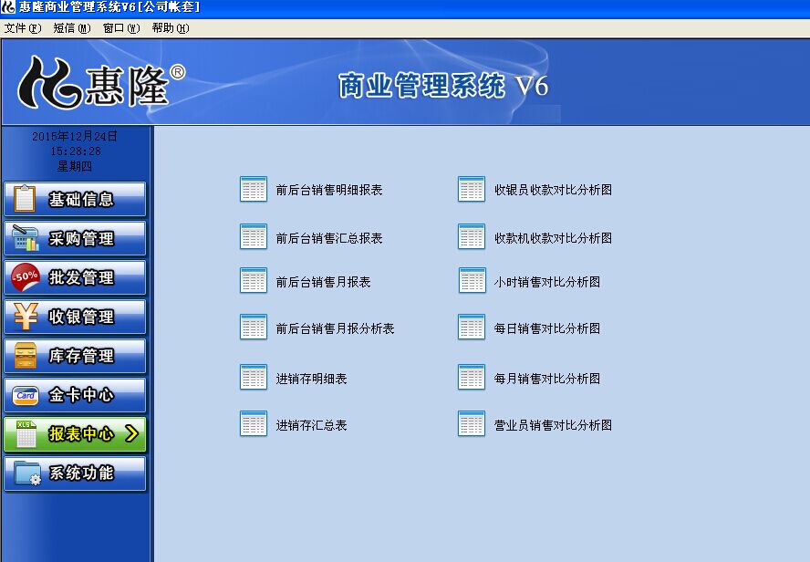
Task: Select the 基础信息 label in sidebar
Action: pos(81,200)
